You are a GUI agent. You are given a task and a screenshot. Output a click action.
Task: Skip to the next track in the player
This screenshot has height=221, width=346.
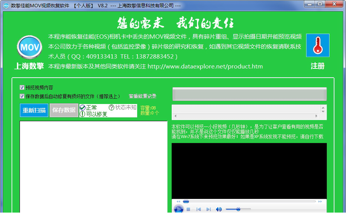click(x=208, y=209)
